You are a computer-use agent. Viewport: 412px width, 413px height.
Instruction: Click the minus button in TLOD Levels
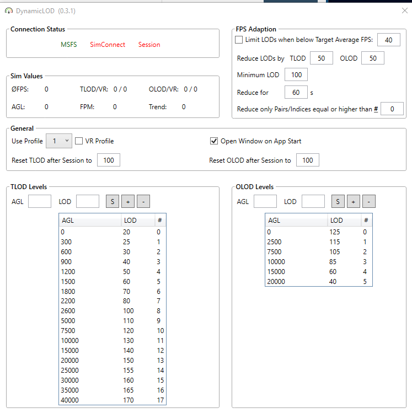point(143,201)
